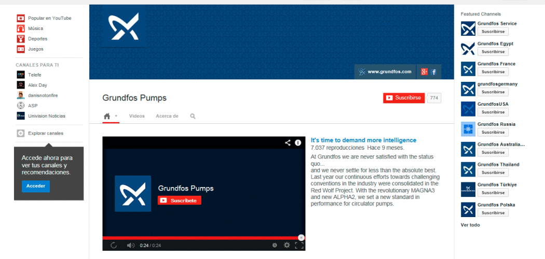Viewport: 545px width, 259px height.
Task: Open the Grundfos Australia channel thumbnail
Action: click(468, 149)
